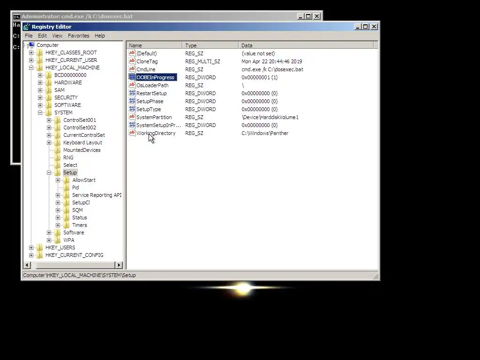Screen dimensions: 480x360
Task: Click the string icon beside OsLoaderPath
Action: coord(132,85)
